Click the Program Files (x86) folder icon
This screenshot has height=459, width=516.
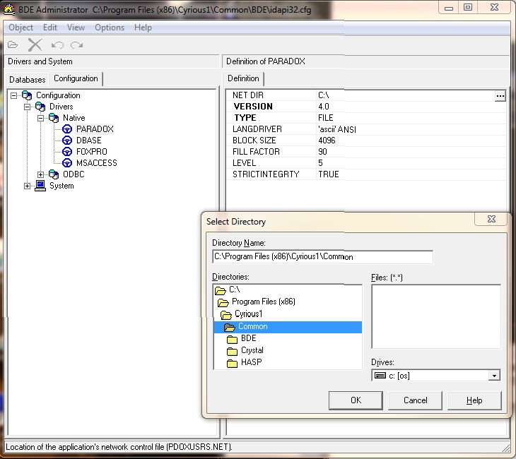[223, 302]
